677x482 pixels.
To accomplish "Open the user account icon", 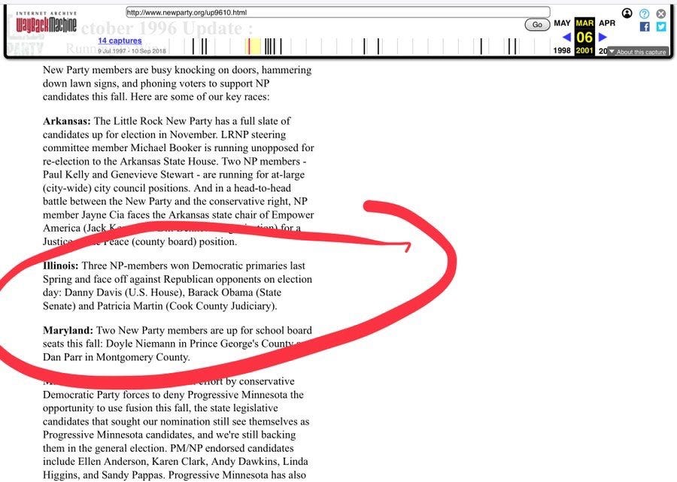I will coord(627,14).
